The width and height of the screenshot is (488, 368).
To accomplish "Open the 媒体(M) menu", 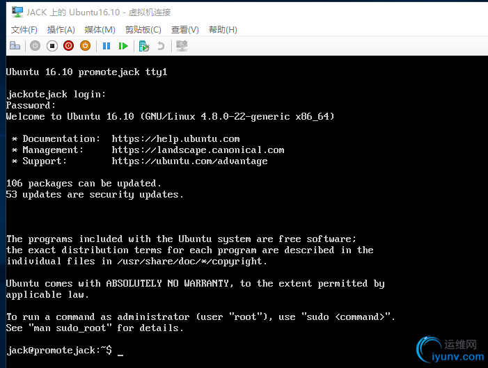I will pyautogui.click(x=100, y=30).
